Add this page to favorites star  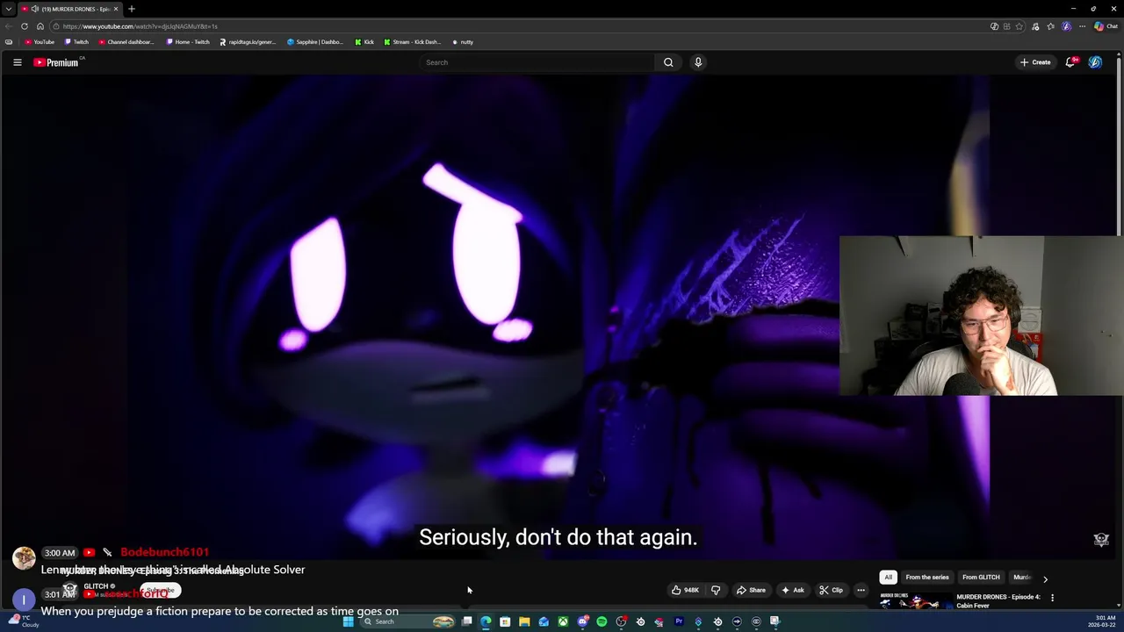(1020, 26)
